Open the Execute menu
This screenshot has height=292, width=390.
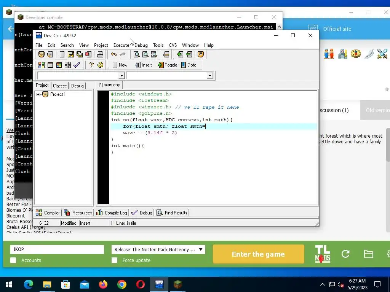pyautogui.click(x=121, y=45)
